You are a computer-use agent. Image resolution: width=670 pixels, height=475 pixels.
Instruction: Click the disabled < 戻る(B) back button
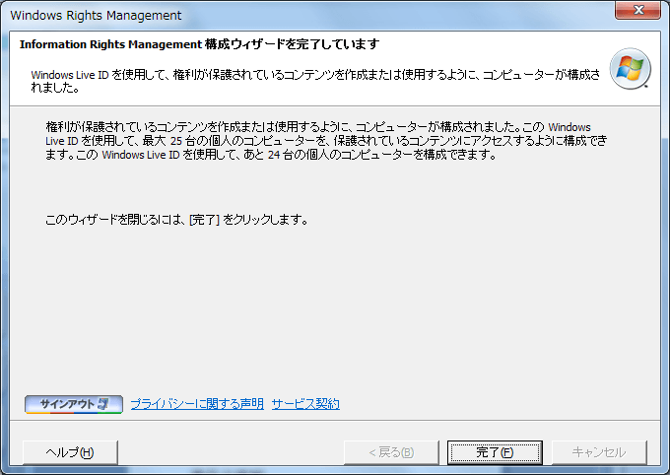(x=391, y=452)
